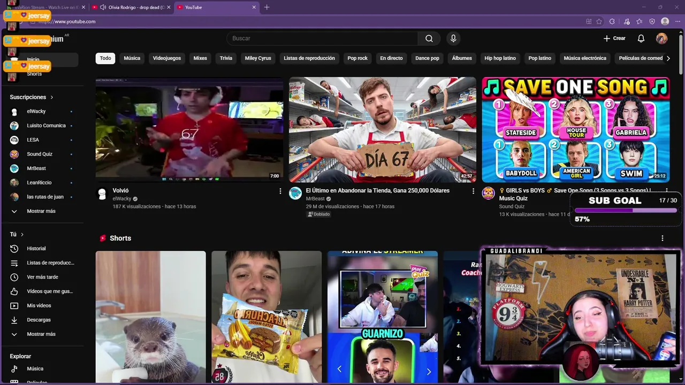Open browser media control music icon
685x385 pixels.
click(x=627, y=21)
